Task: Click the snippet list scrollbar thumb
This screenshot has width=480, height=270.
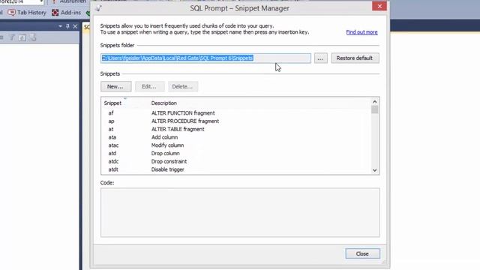Action: coord(375,109)
